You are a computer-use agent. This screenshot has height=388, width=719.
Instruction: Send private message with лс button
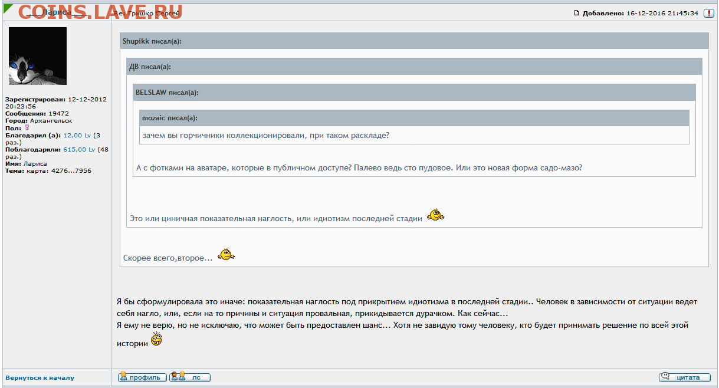tap(189, 377)
